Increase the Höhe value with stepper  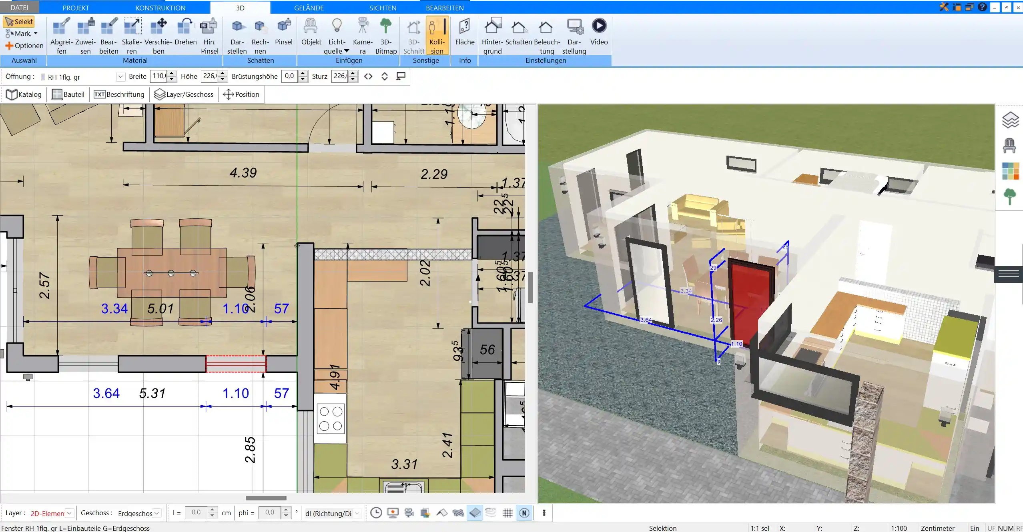[x=223, y=73]
